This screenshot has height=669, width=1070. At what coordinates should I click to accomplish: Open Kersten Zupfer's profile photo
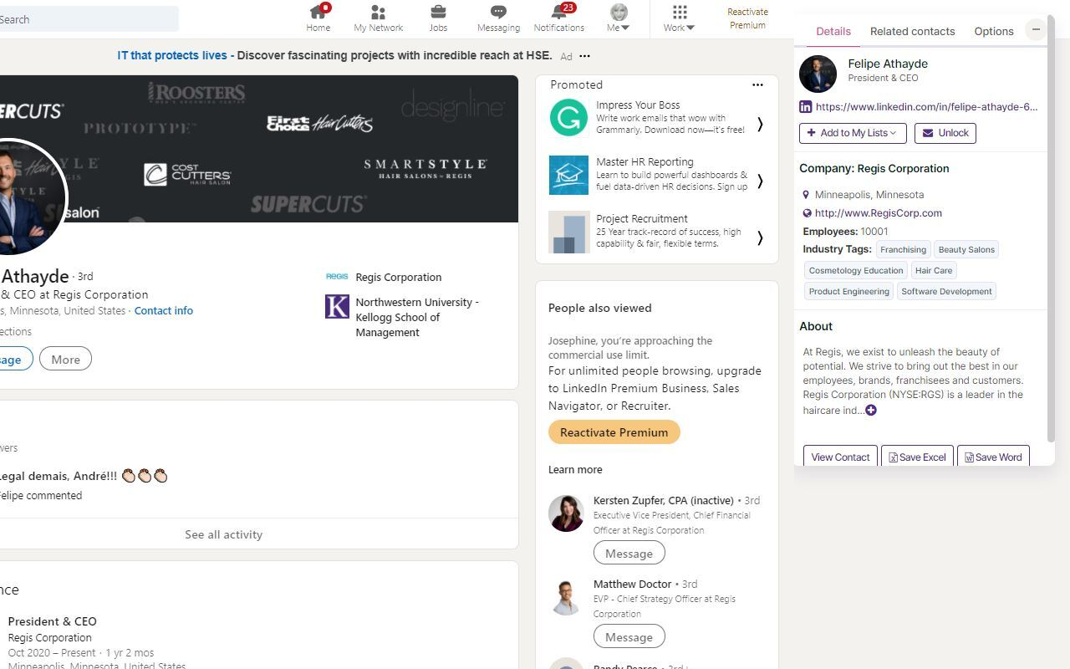click(567, 513)
